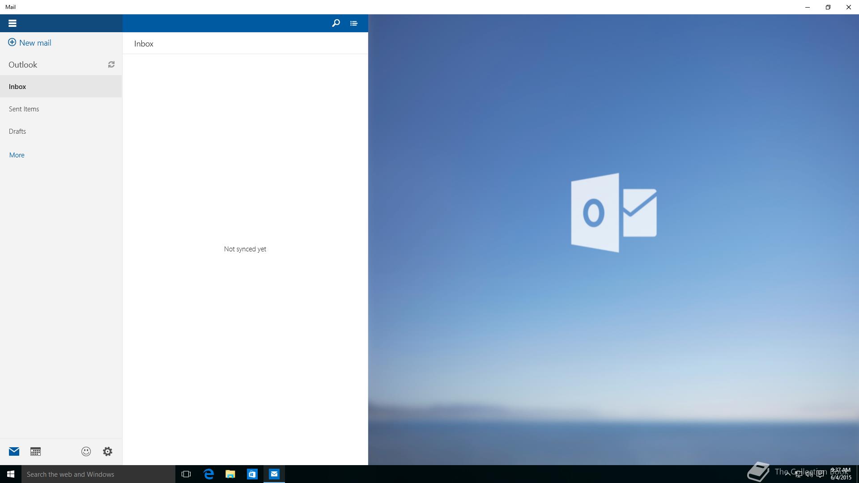Viewport: 859px width, 483px height.
Task: Minimize the Mail window
Action: point(808,7)
